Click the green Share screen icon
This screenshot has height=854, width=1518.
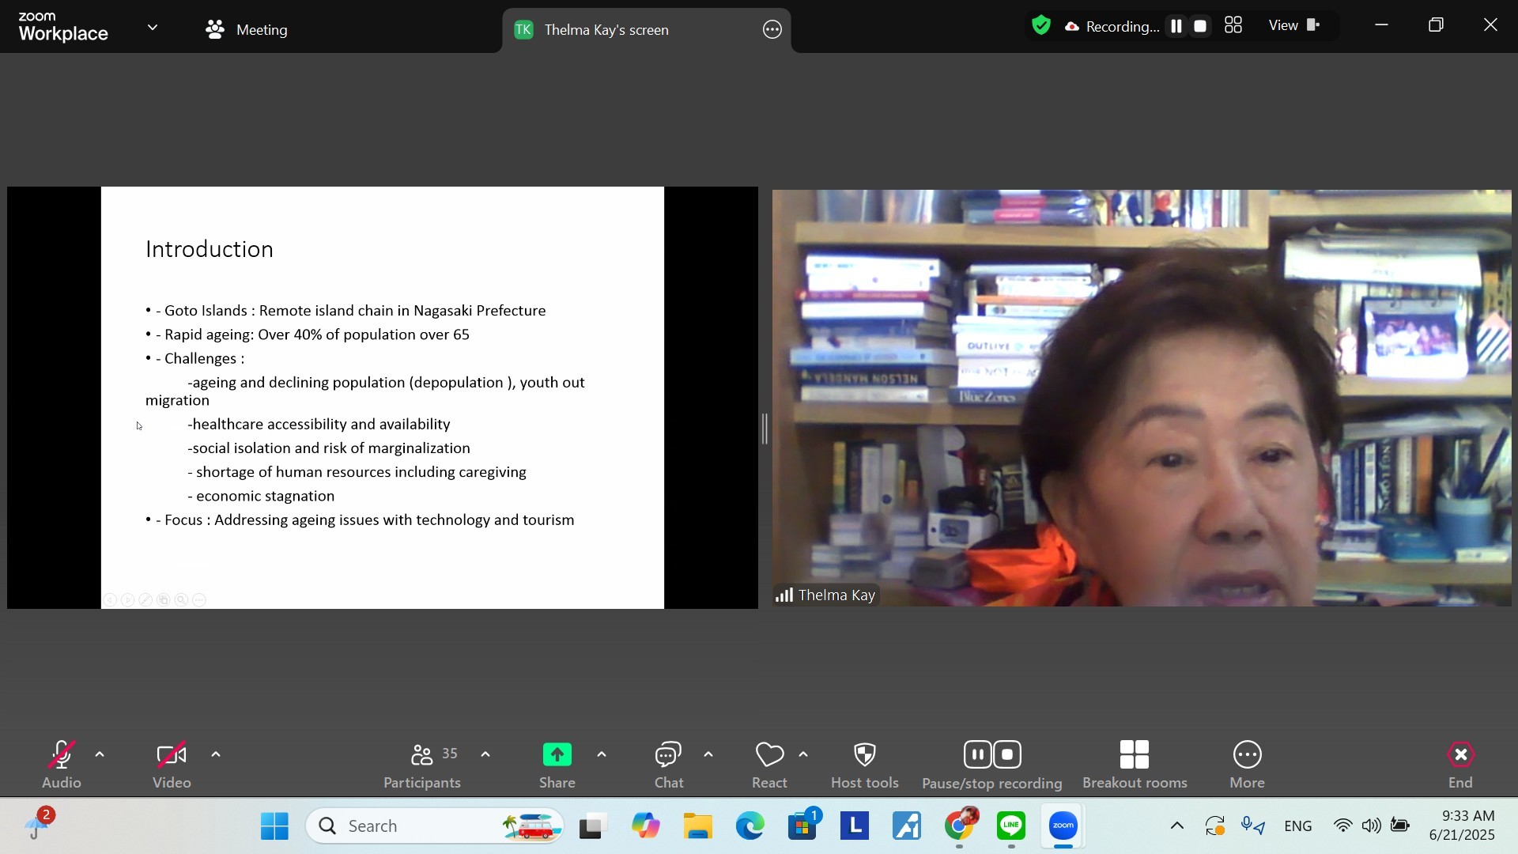pyautogui.click(x=557, y=755)
